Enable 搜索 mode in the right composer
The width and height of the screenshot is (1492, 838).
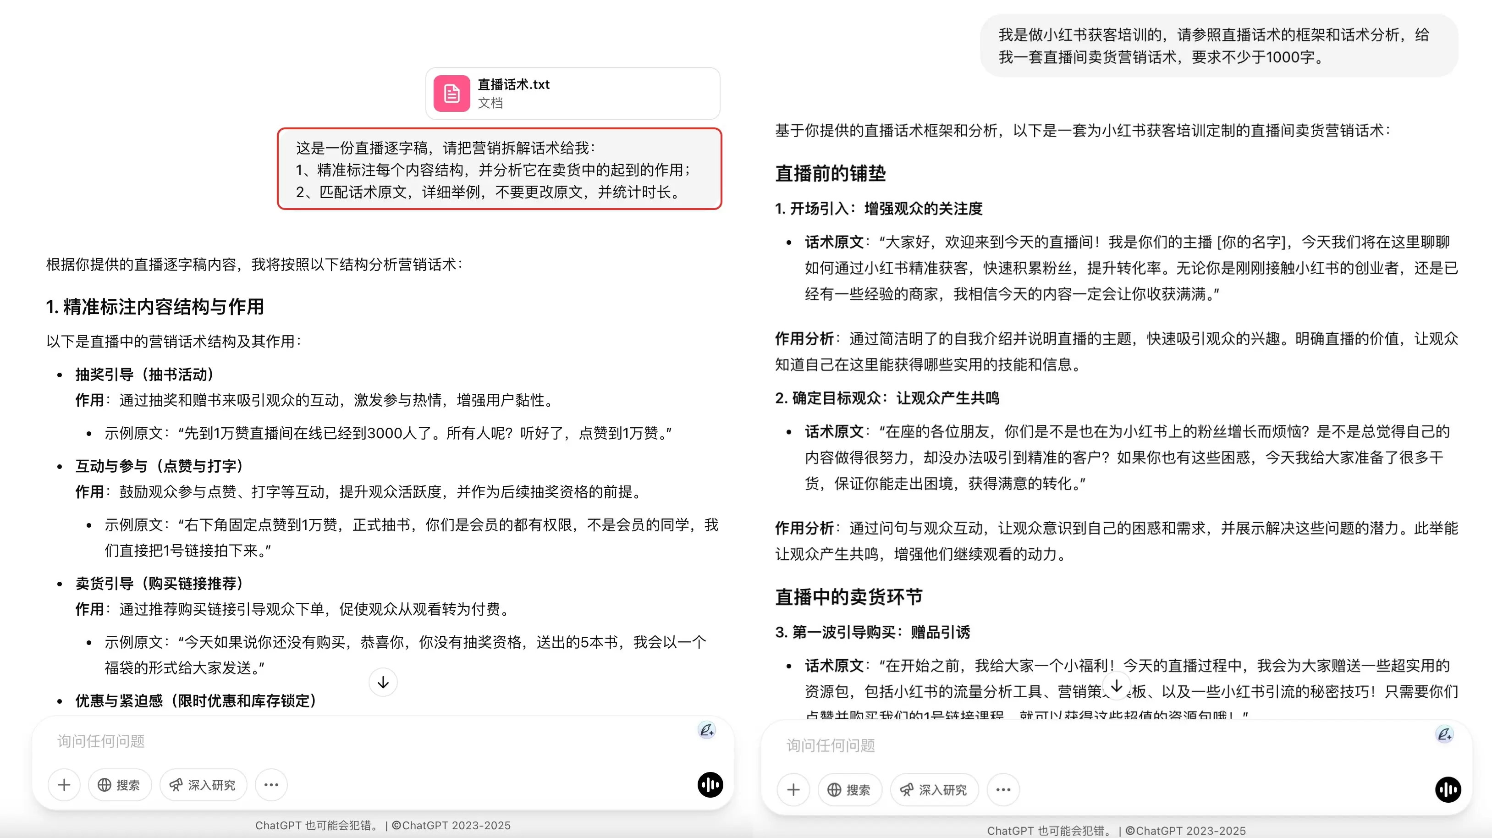(849, 789)
